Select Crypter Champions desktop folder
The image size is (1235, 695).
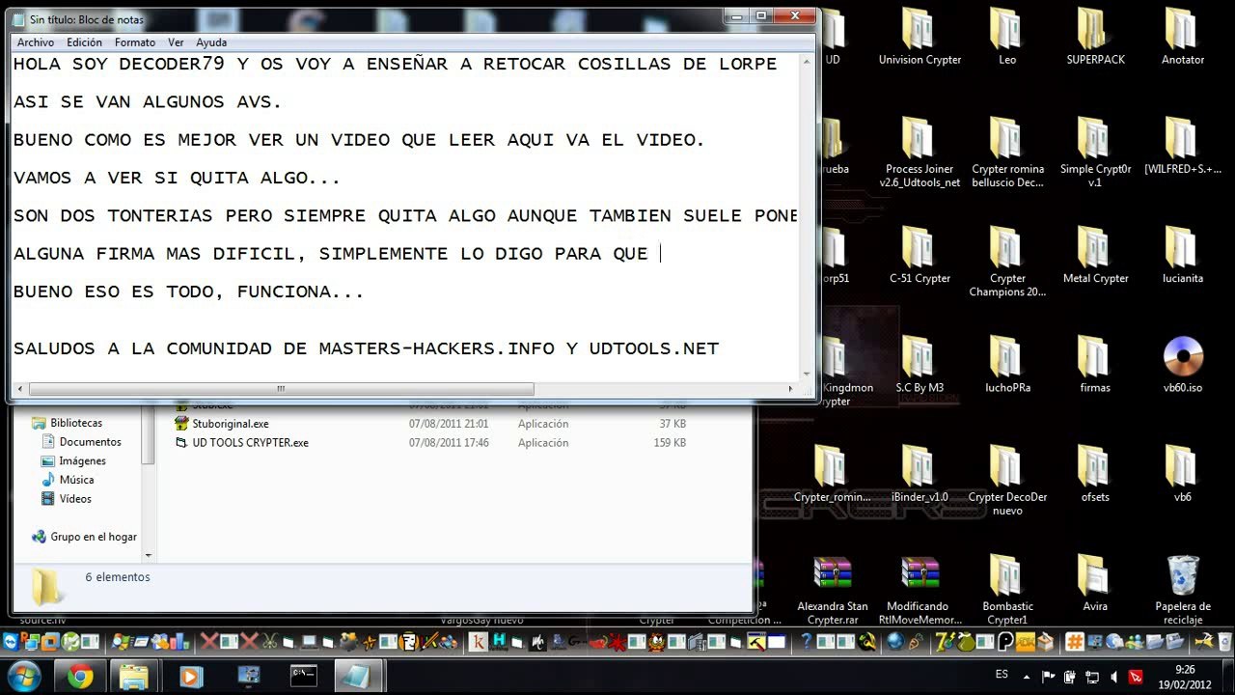pyautogui.click(x=1006, y=262)
